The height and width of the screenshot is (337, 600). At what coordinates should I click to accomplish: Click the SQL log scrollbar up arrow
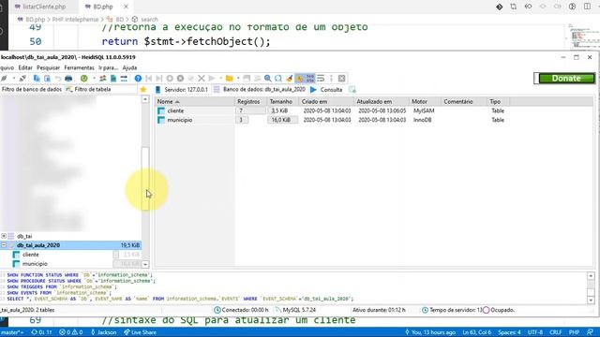tap(591, 276)
